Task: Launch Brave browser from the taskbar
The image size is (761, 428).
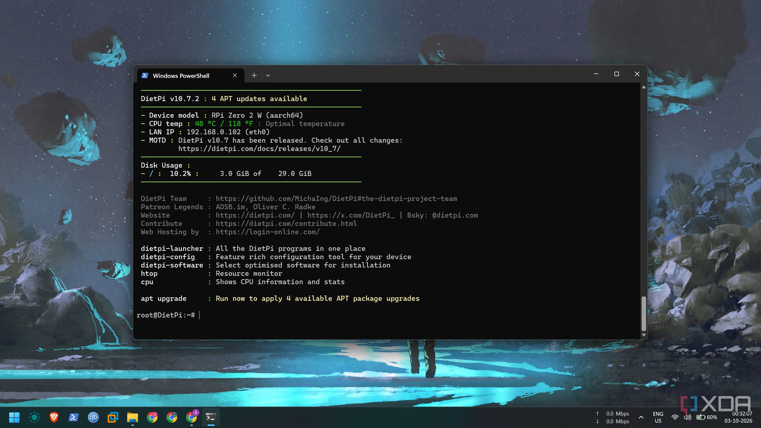Action: [54, 417]
